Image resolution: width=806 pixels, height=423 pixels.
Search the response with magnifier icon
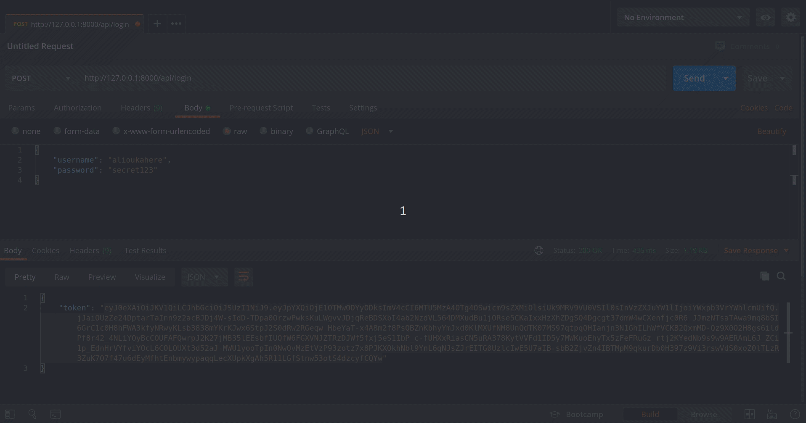coord(781,276)
